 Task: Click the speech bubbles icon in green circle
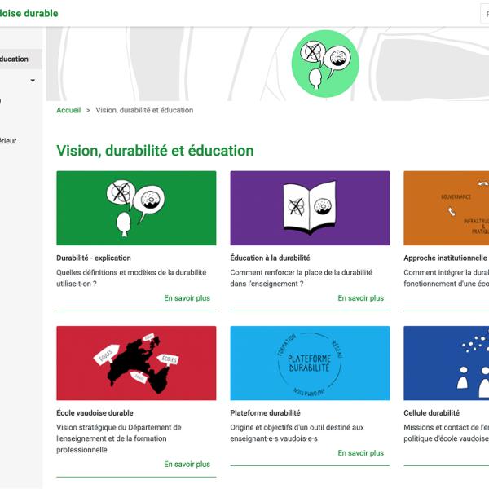pyautogui.click(x=325, y=64)
